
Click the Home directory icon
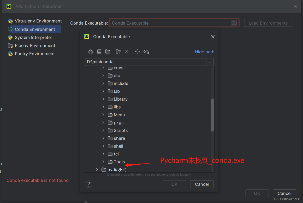(90, 51)
